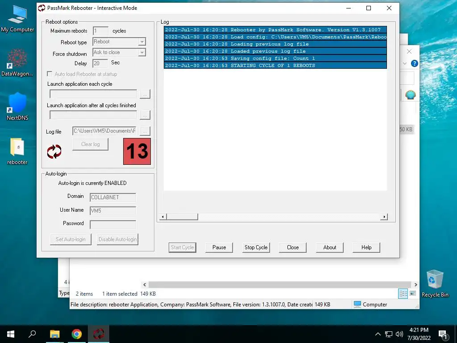Open the Force shutdown dropdown

click(142, 53)
